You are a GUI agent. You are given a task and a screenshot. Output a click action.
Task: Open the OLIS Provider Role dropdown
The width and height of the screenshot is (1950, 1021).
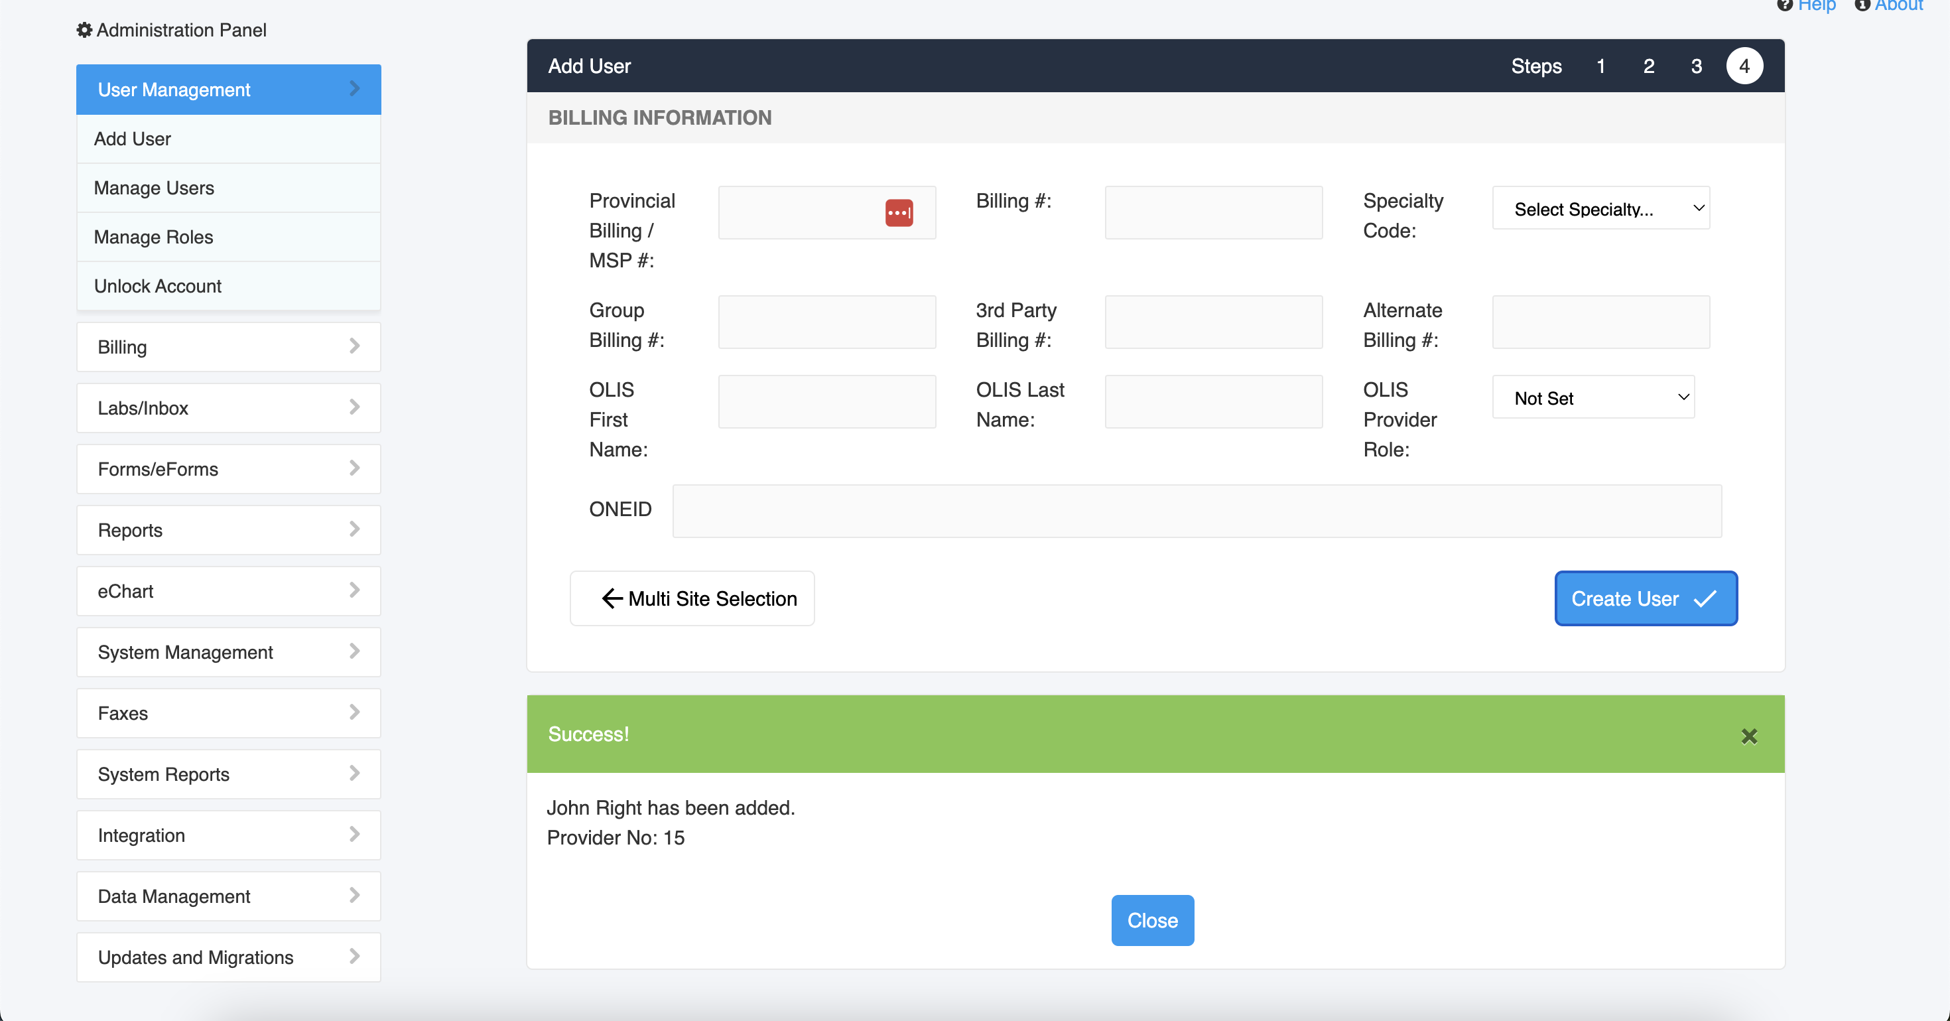click(x=1593, y=397)
